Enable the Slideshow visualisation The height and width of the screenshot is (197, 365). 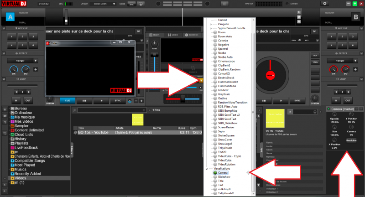[215, 177]
